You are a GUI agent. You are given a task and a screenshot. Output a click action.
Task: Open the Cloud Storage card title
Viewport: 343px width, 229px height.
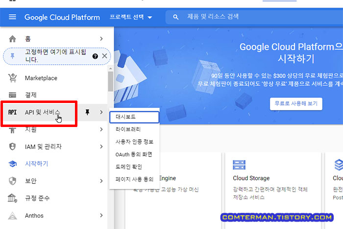pos(251,178)
